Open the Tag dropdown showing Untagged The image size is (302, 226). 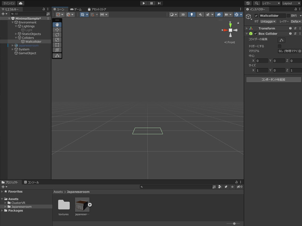tap(268, 21)
